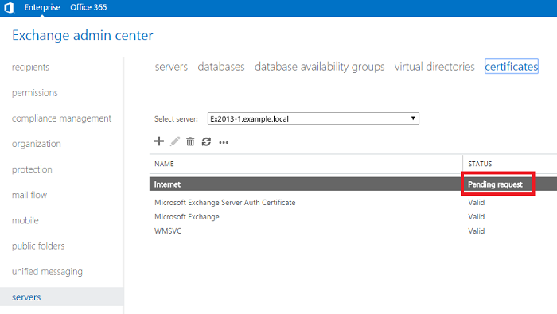
Task: Open the more options ellipsis
Action: coord(224,142)
